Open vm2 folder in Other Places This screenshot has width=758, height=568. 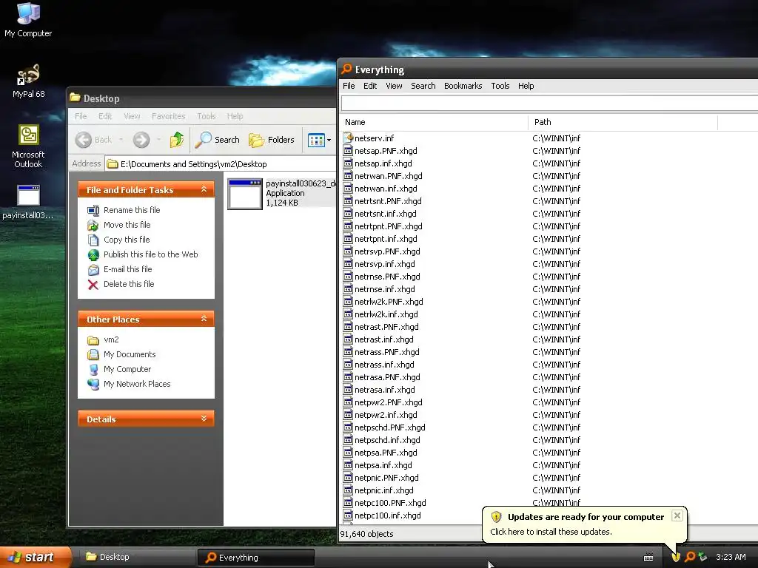click(111, 339)
